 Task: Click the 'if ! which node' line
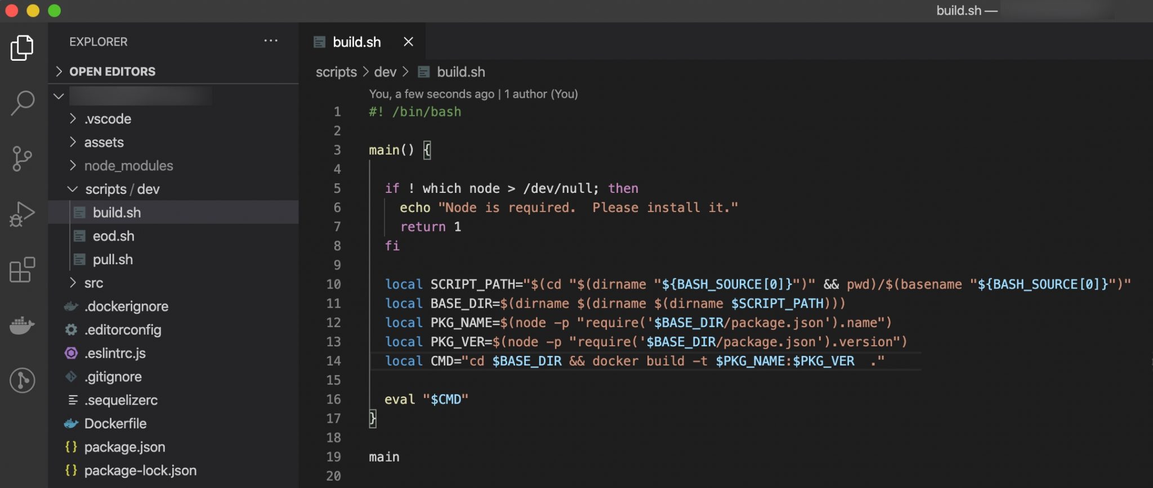[511, 188]
